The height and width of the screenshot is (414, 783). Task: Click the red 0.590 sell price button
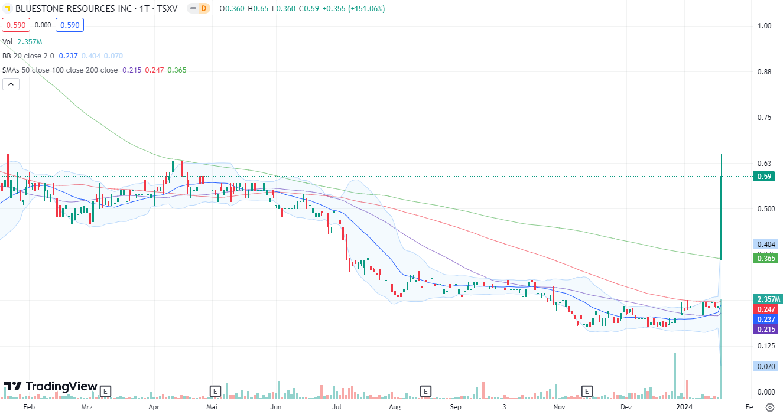tap(16, 25)
